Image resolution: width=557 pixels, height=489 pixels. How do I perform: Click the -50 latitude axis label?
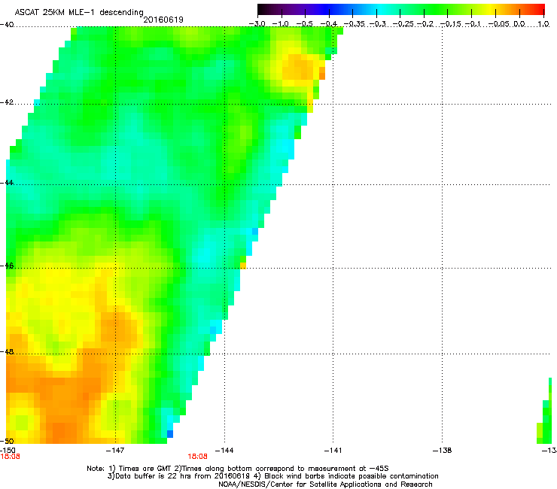point(7,441)
